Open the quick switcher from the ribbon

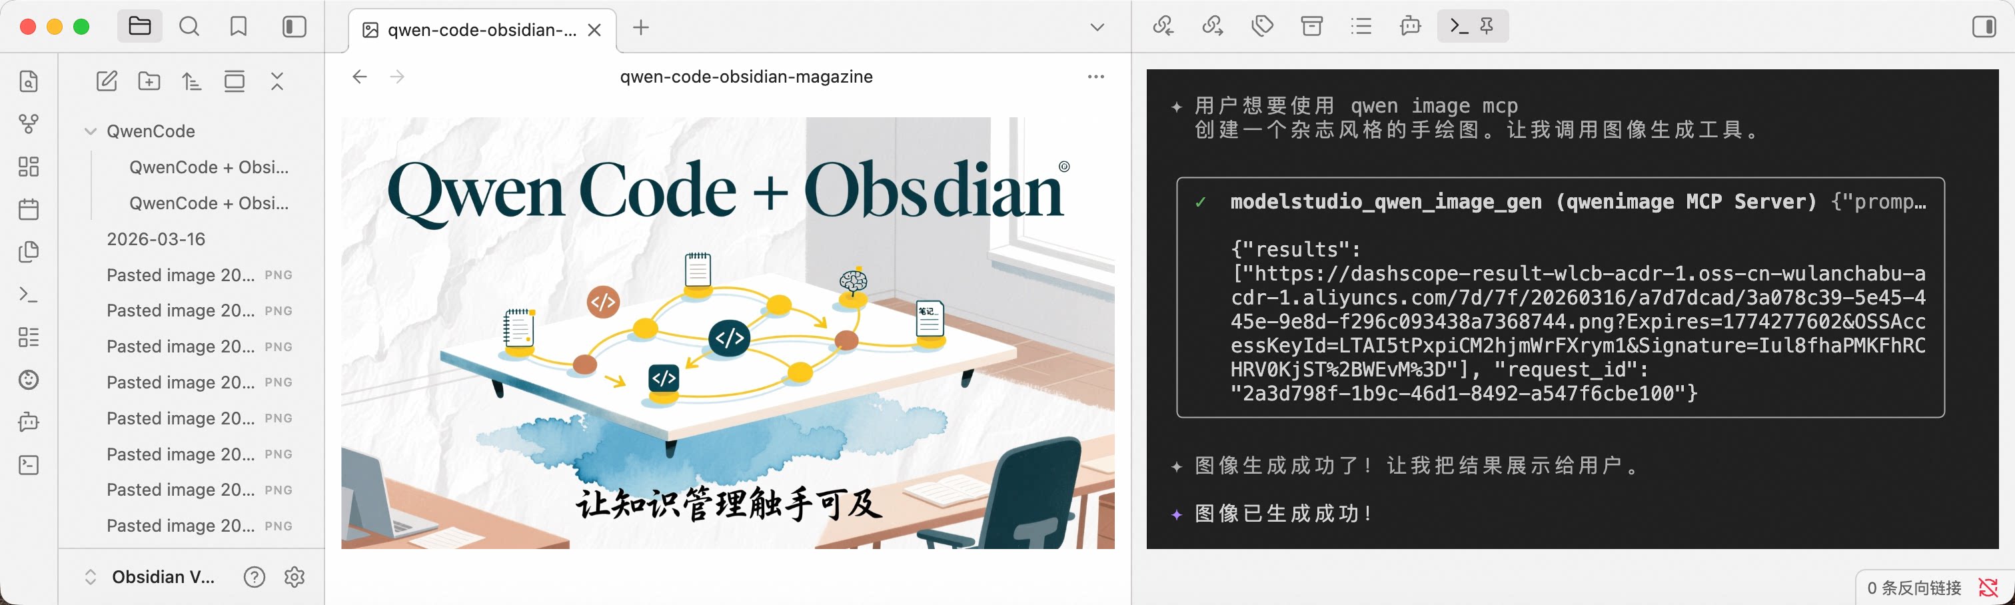29,81
